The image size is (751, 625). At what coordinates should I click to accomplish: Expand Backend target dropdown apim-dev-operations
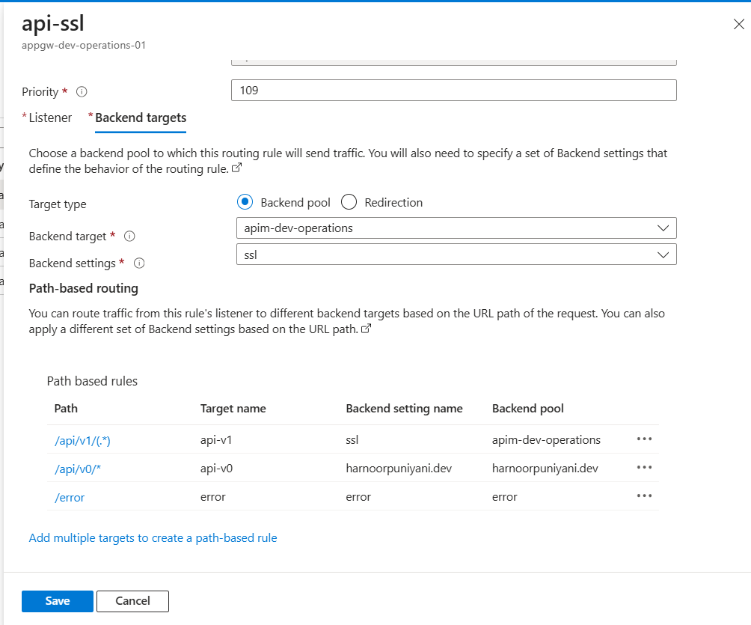(x=456, y=228)
